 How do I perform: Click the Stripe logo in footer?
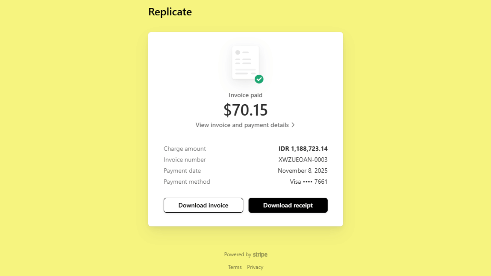click(260, 255)
